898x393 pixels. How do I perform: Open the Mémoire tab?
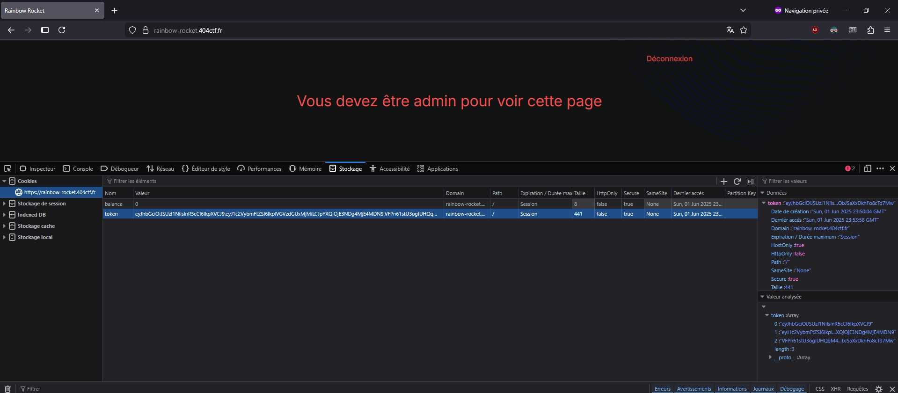[x=305, y=168]
